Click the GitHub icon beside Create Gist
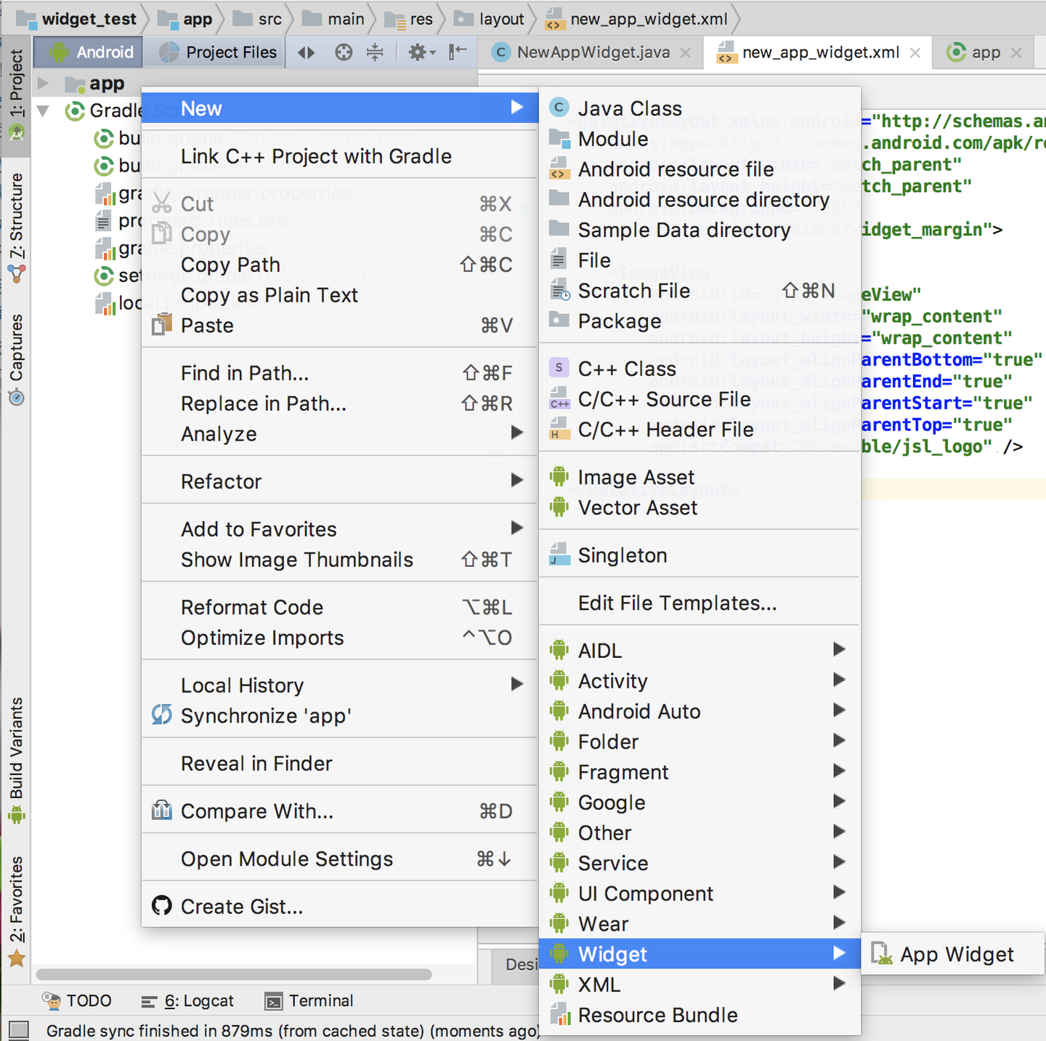This screenshot has height=1041, width=1046. (162, 906)
